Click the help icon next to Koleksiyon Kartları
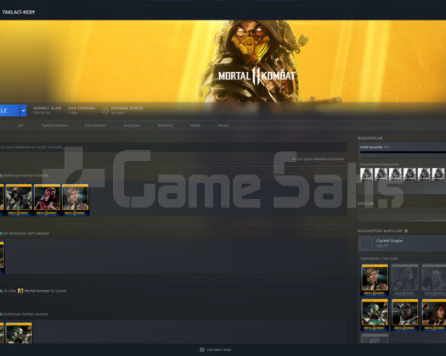Image resolution: width=446 pixels, height=356 pixels. coord(406,231)
